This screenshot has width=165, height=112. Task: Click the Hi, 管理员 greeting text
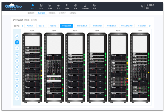point(150,5)
